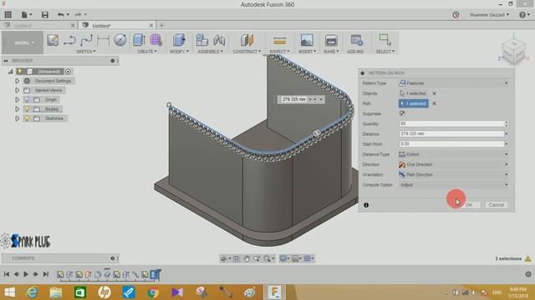The height and width of the screenshot is (300, 535).
Task: Collapse the root Unsaved component node
Action: point(11,72)
